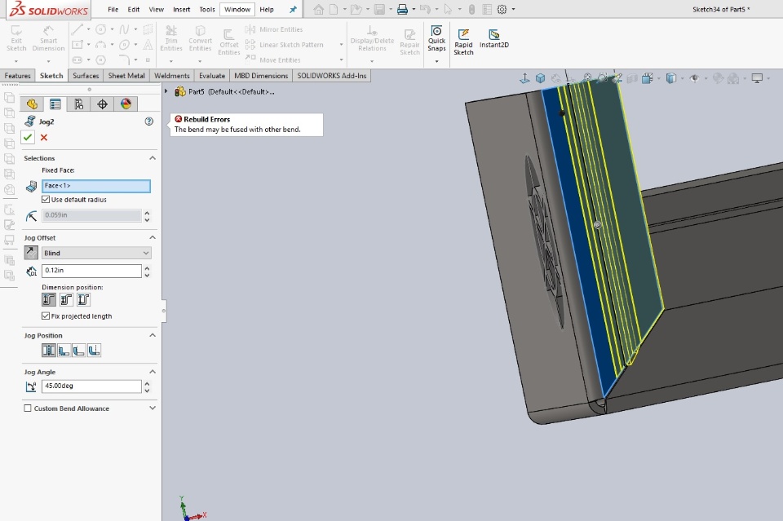This screenshot has width=783, height=521.
Task: Uncheck Use default radius
Action: (46, 200)
